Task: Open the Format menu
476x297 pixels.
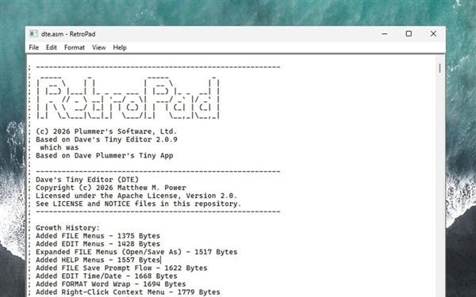Action: [75, 48]
